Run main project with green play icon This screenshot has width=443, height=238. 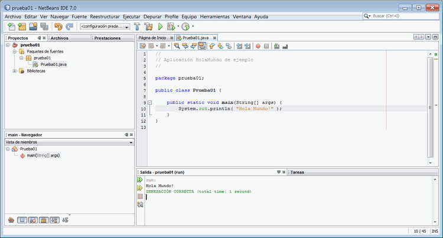(160, 27)
